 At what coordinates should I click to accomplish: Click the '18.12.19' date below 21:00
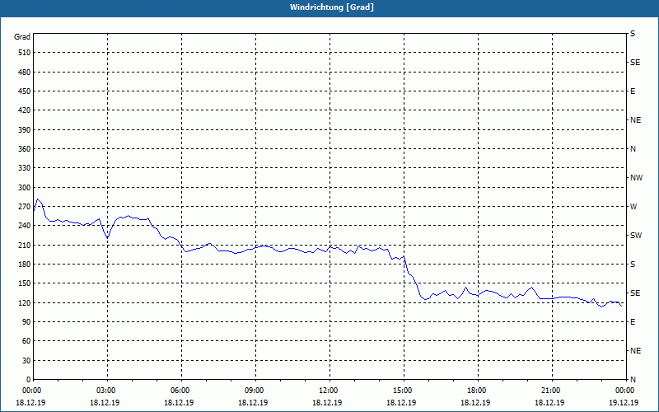(549, 403)
